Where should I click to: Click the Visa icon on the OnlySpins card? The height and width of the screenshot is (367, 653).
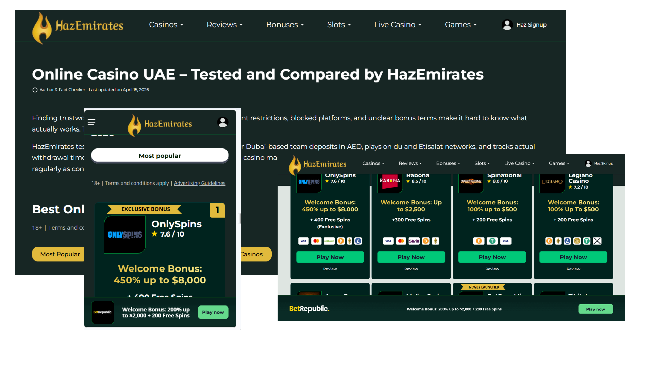coord(303,241)
